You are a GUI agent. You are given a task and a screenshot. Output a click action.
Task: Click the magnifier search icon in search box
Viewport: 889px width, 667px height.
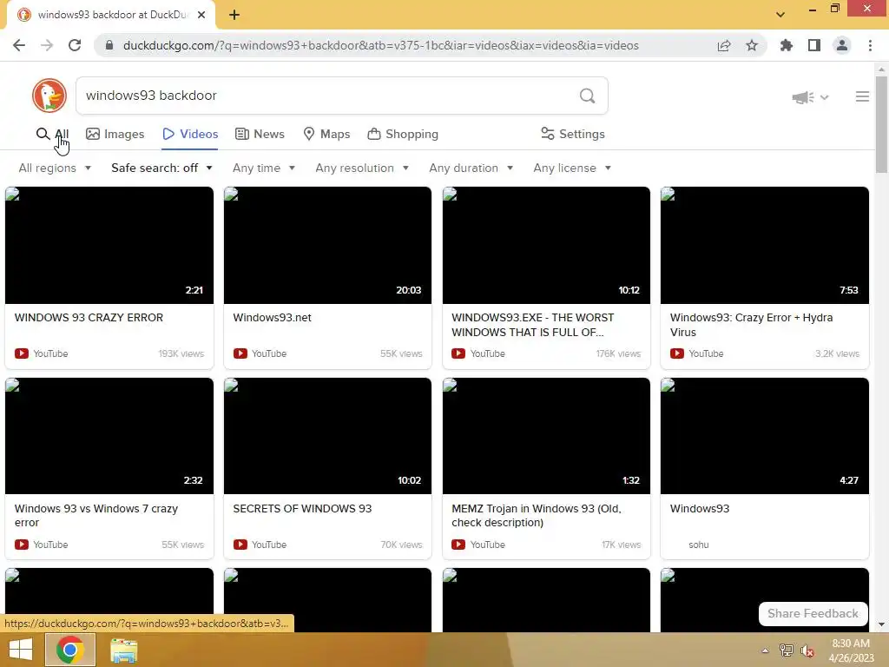[588, 96]
